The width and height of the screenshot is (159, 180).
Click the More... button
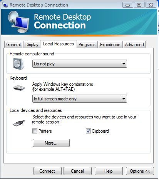coord(51,143)
